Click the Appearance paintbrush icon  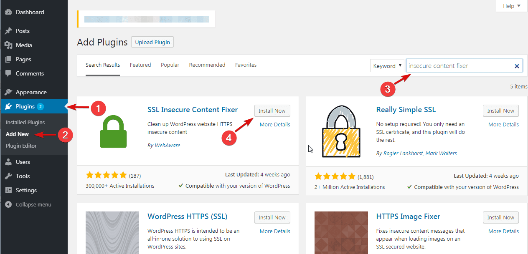pyautogui.click(x=8, y=92)
